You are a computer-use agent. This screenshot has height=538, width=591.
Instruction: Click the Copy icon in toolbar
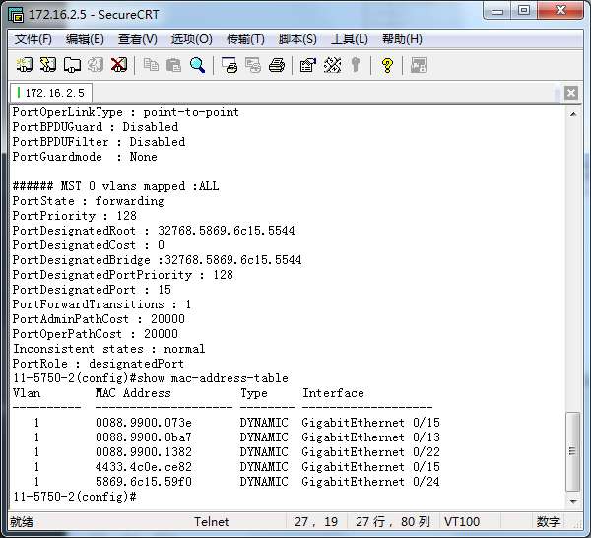pyautogui.click(x=151, y=65)
